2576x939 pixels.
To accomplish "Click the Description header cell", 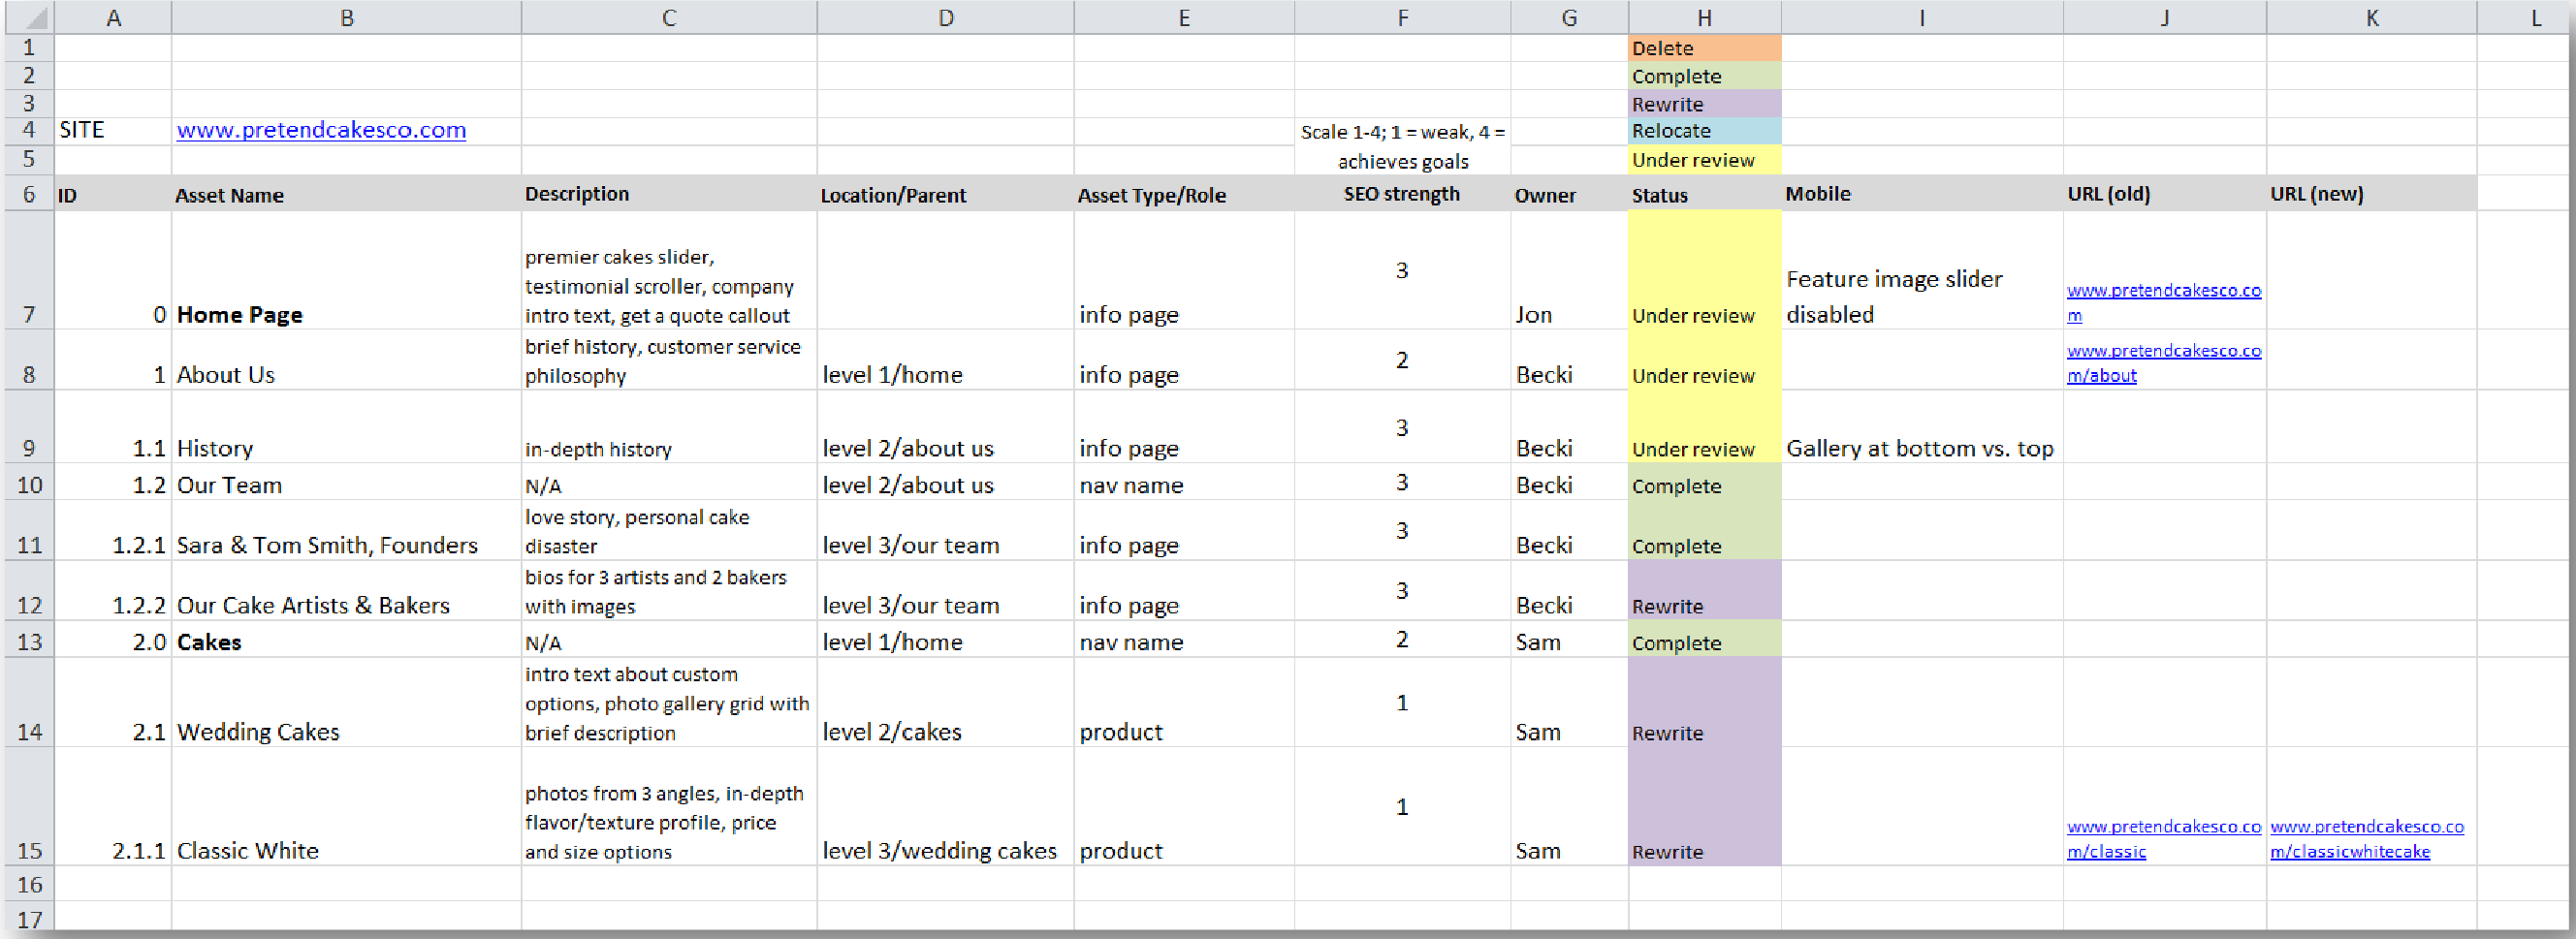I will [669, 194].
